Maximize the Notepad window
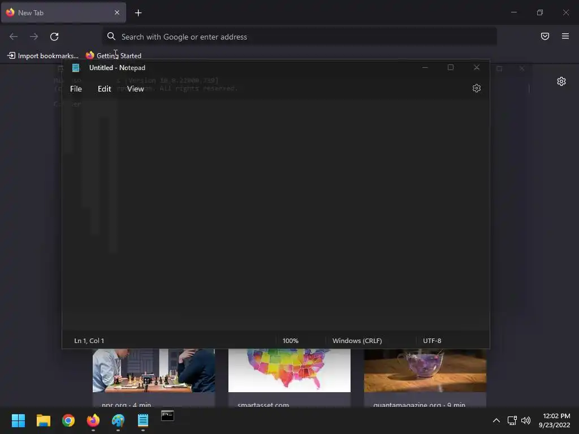The height and width of the screenshot is (434, 579). [451, 68]
